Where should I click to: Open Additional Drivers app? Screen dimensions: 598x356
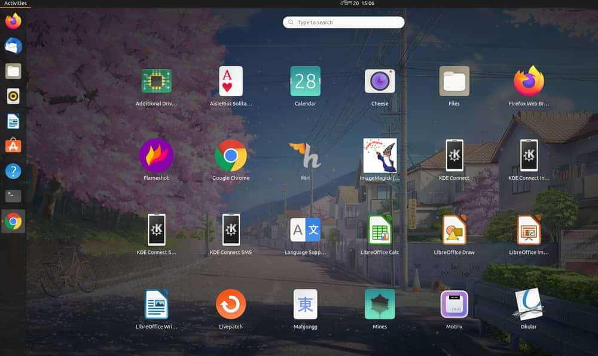(x=156, y=81)
